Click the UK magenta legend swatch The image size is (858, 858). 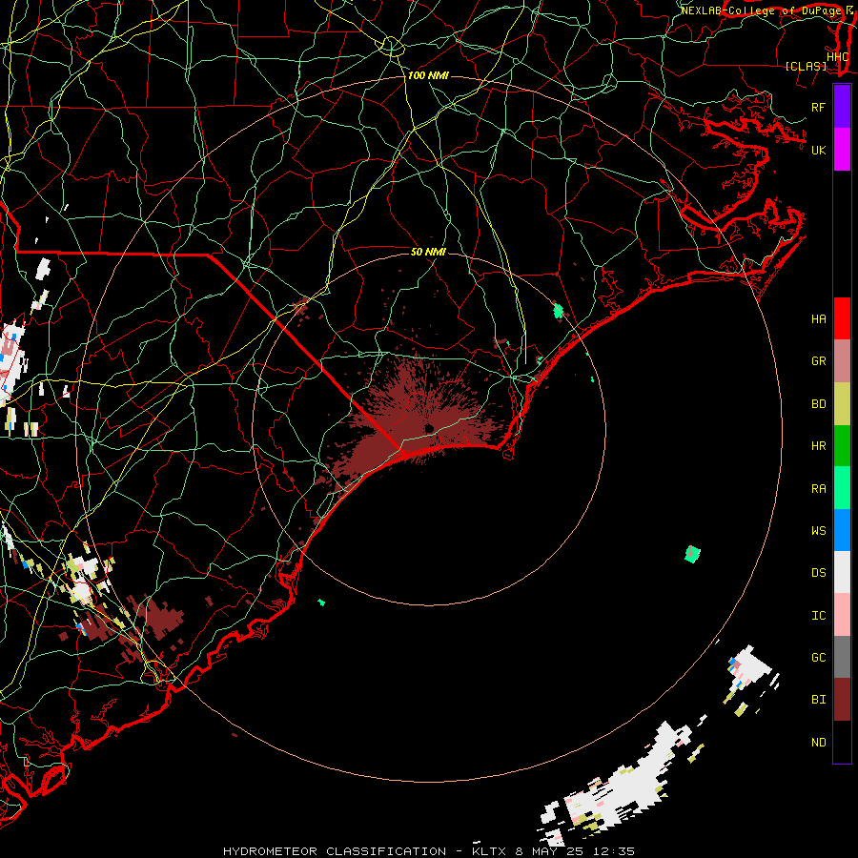(842, 150)
